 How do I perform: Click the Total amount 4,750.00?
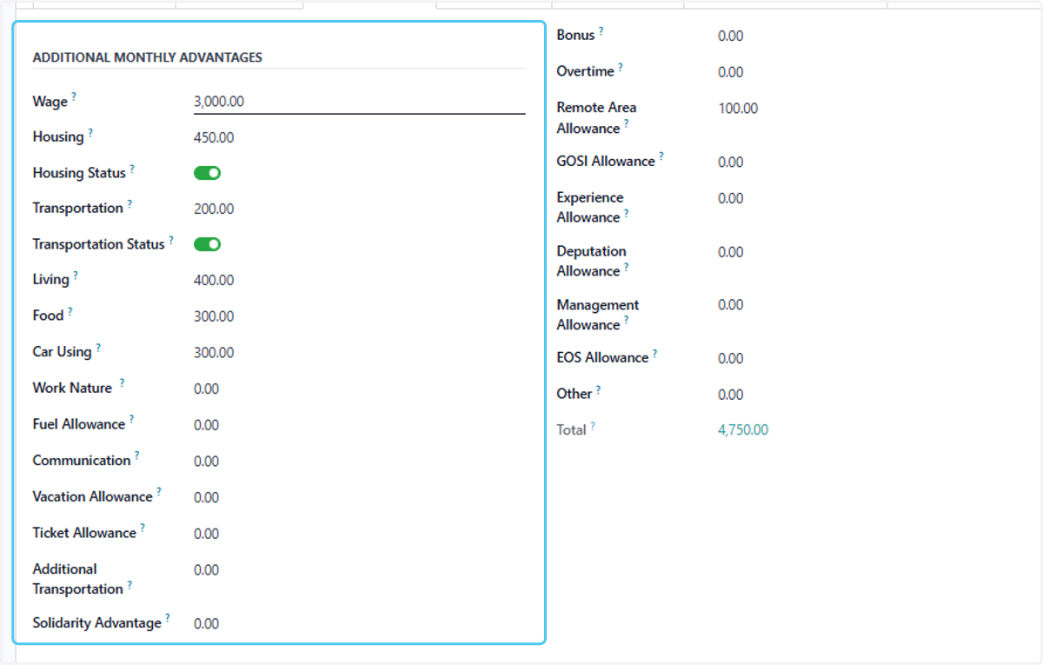click(743, 430)
